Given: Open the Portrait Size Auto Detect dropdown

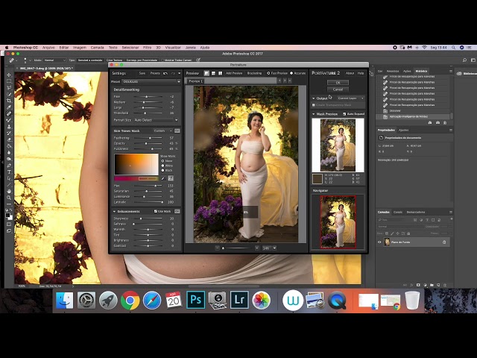Looking at the screenshot, I should [x=156, y=120].
